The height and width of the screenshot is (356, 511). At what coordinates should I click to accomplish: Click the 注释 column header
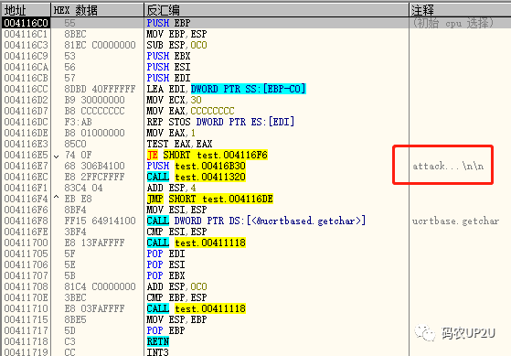[x=460, y=10]
